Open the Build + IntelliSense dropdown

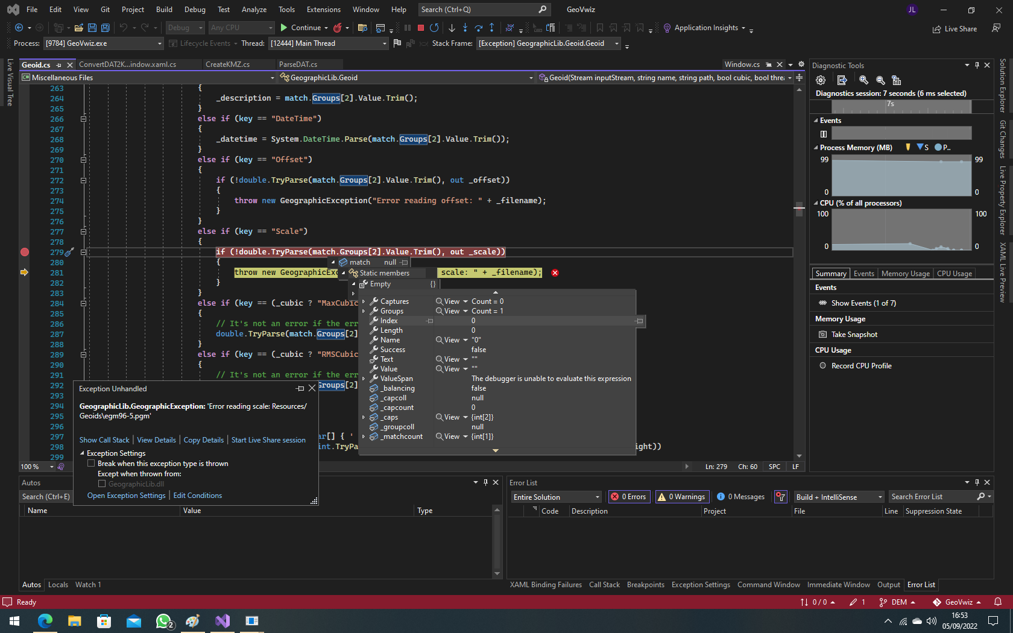pos(839,497)
